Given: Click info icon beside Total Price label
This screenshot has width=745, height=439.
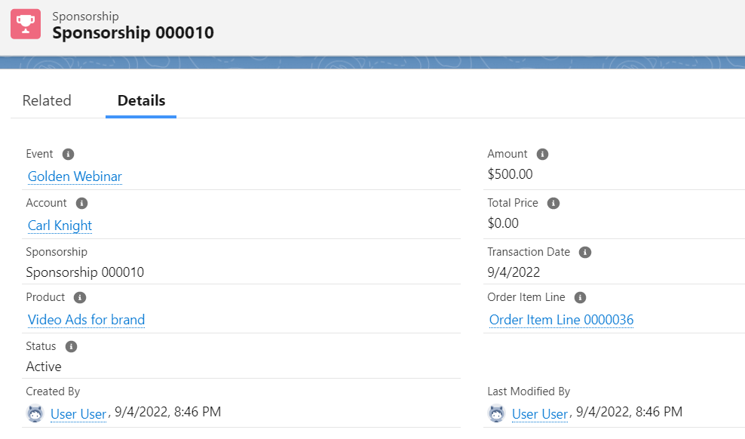Looking at the screenshot, I should [553, 203].
